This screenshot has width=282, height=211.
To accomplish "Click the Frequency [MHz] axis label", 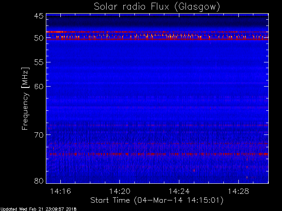I will pyautogui.click(x=25, y=98).
